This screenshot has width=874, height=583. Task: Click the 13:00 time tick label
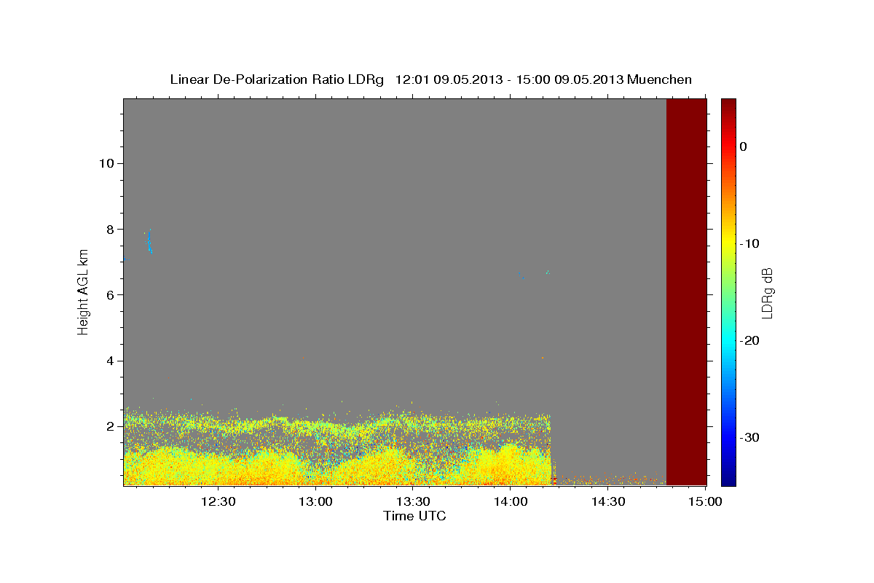click(x=315, y=502)
